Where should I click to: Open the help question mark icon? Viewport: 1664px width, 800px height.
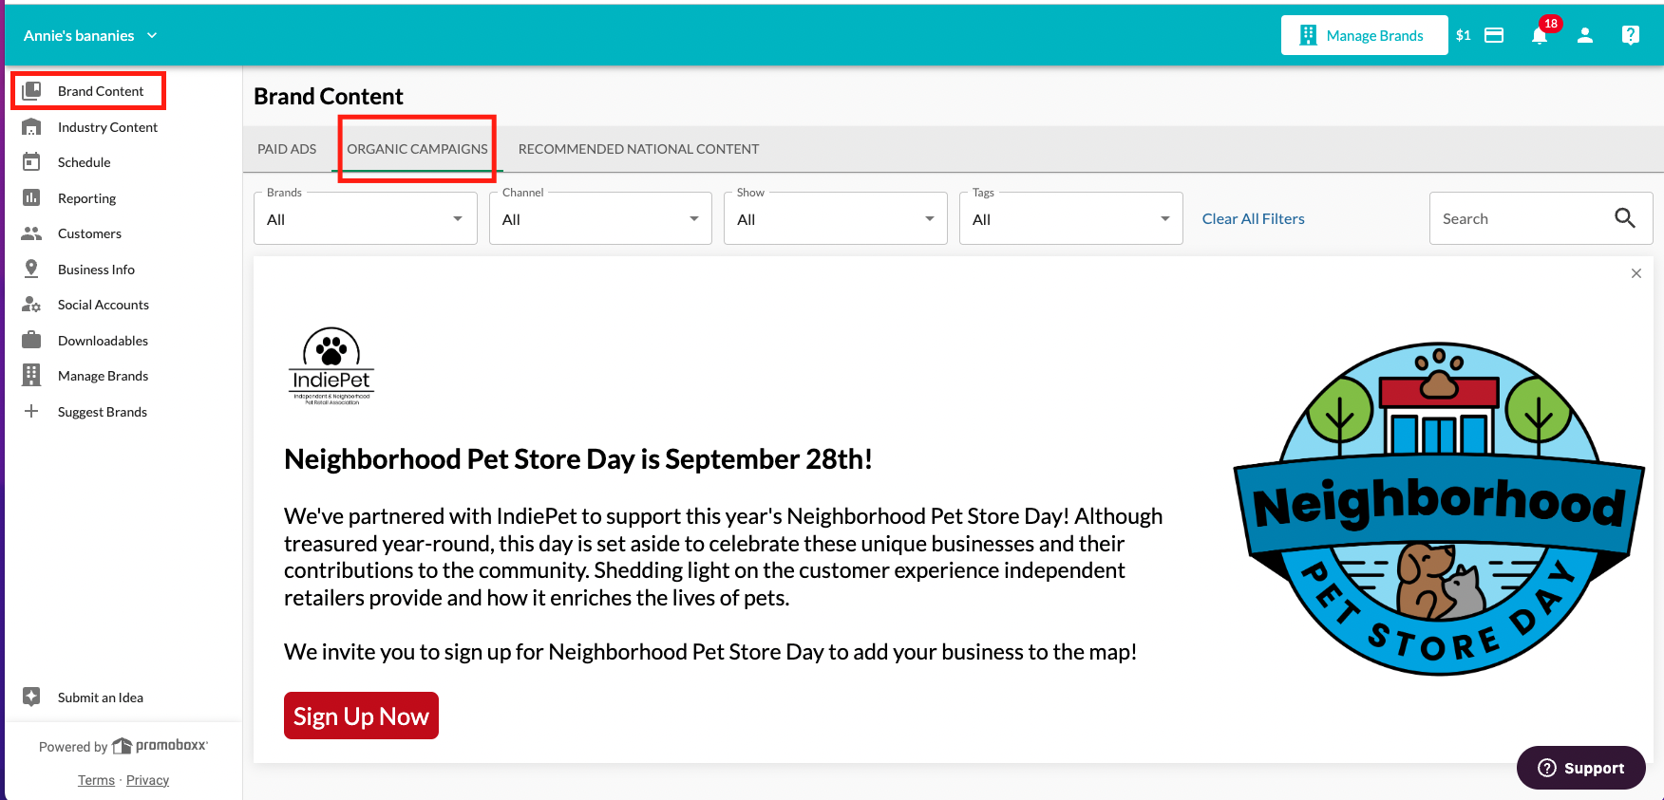click(1631, 35)
